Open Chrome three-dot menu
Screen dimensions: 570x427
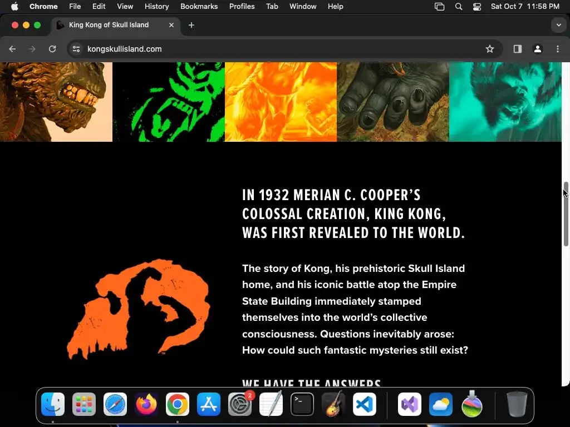click(x=558, y=49)
